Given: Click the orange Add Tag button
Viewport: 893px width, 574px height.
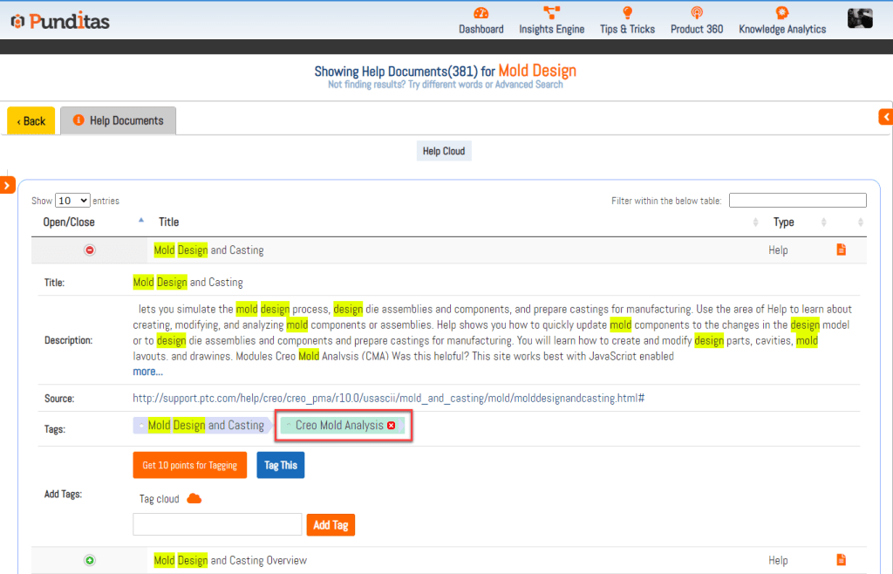Looking at the screenshot, I should click(331, 525).
